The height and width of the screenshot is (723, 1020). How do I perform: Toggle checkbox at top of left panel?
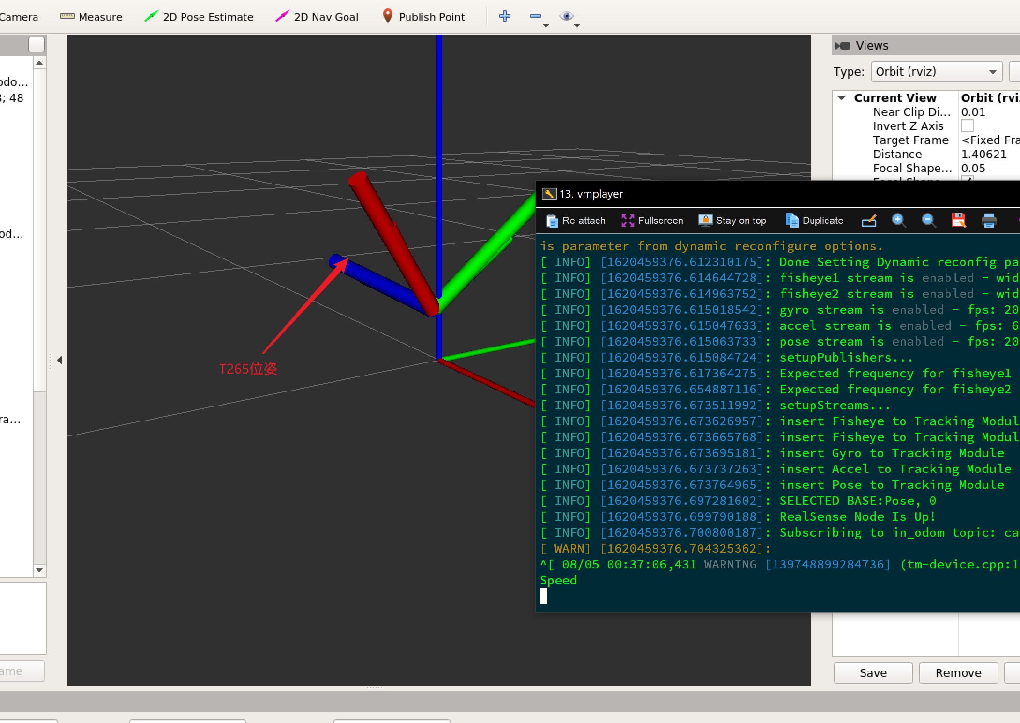click(37, 44)
